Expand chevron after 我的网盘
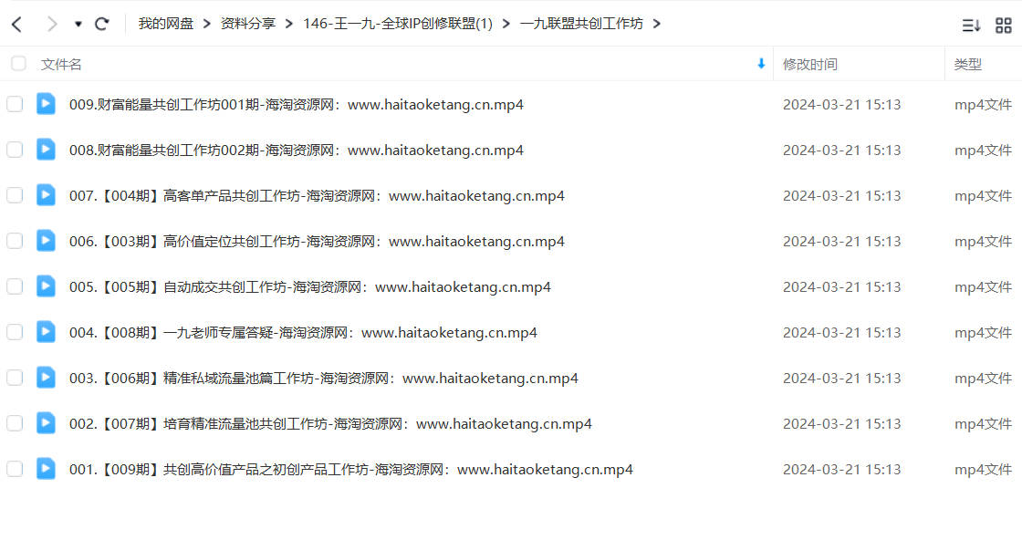1022x540 pixels. point(206,24)
